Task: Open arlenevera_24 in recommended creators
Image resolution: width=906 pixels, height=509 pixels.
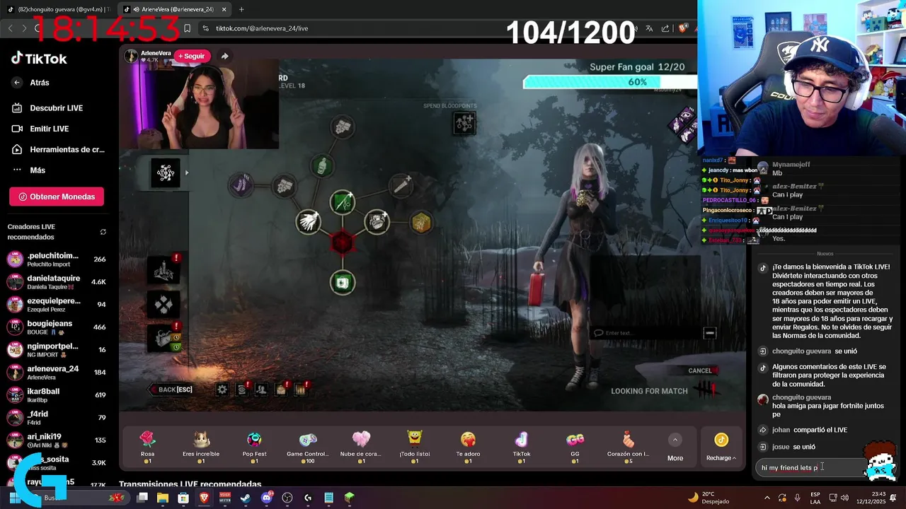Action: (x=57, y=373)
